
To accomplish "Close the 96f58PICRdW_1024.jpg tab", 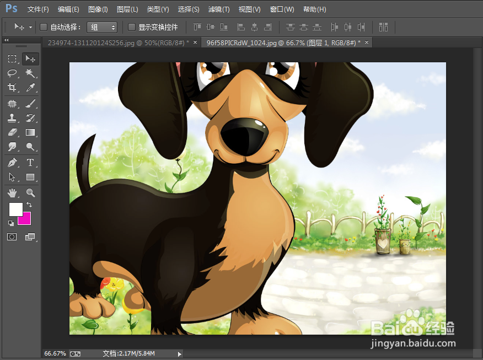I will click(367, 42).
